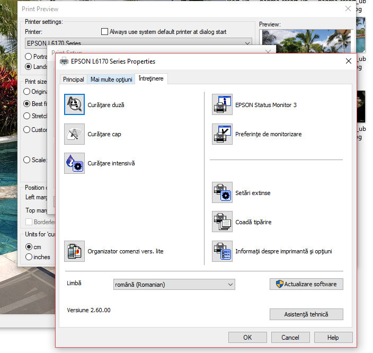Viewport: 373px width, 353px height.
Task: Expand the Limbă language dropdown
Action: [x=174, y=285]
